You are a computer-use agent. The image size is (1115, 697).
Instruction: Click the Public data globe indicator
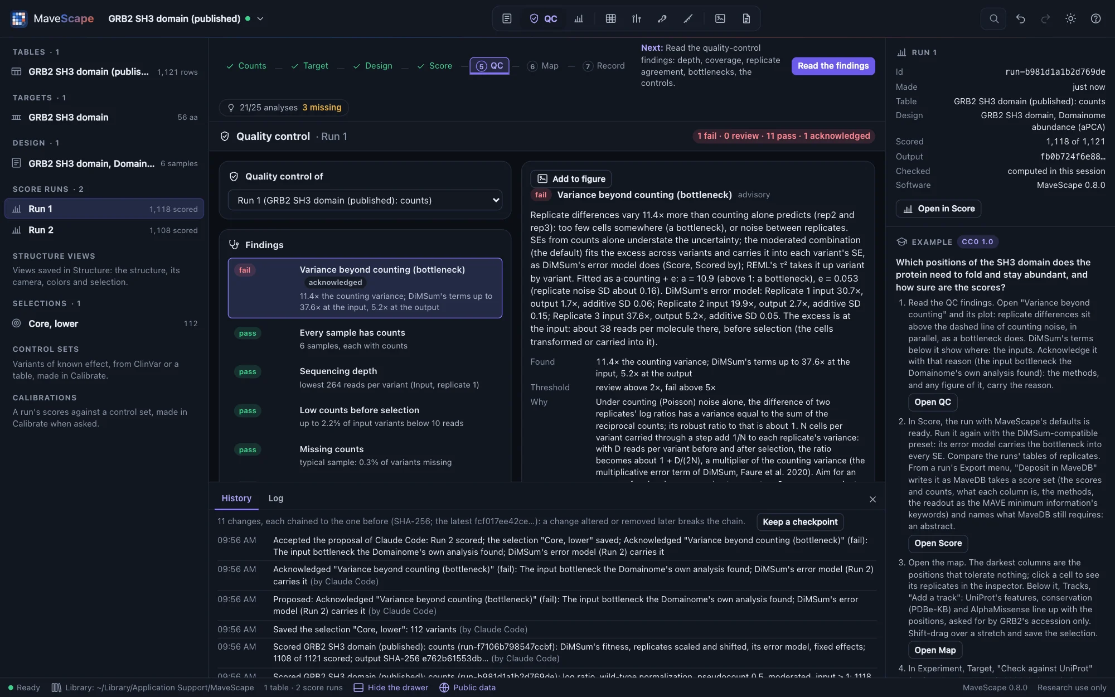(x=467, y=688)
